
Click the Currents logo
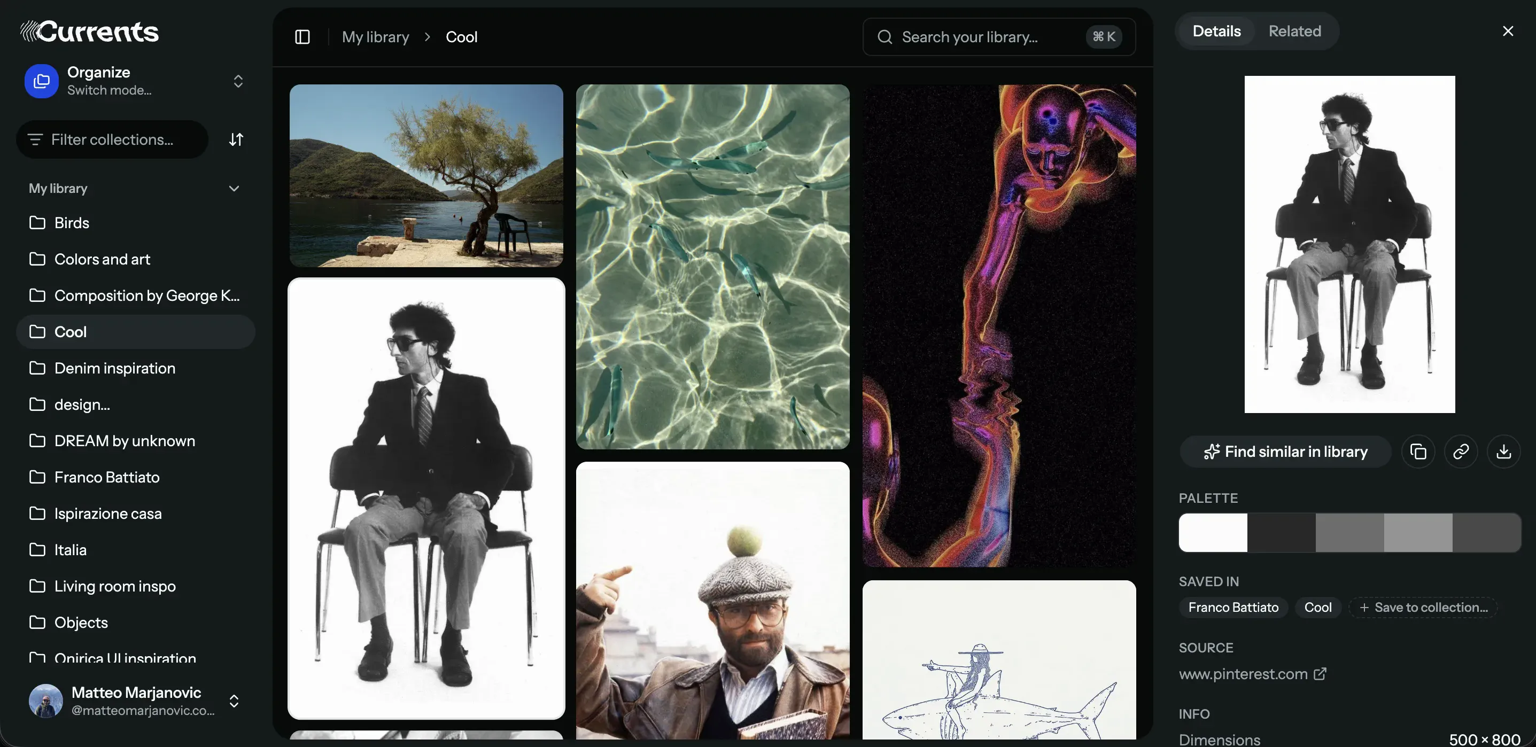pyautogui.click(x=89, y=31)
